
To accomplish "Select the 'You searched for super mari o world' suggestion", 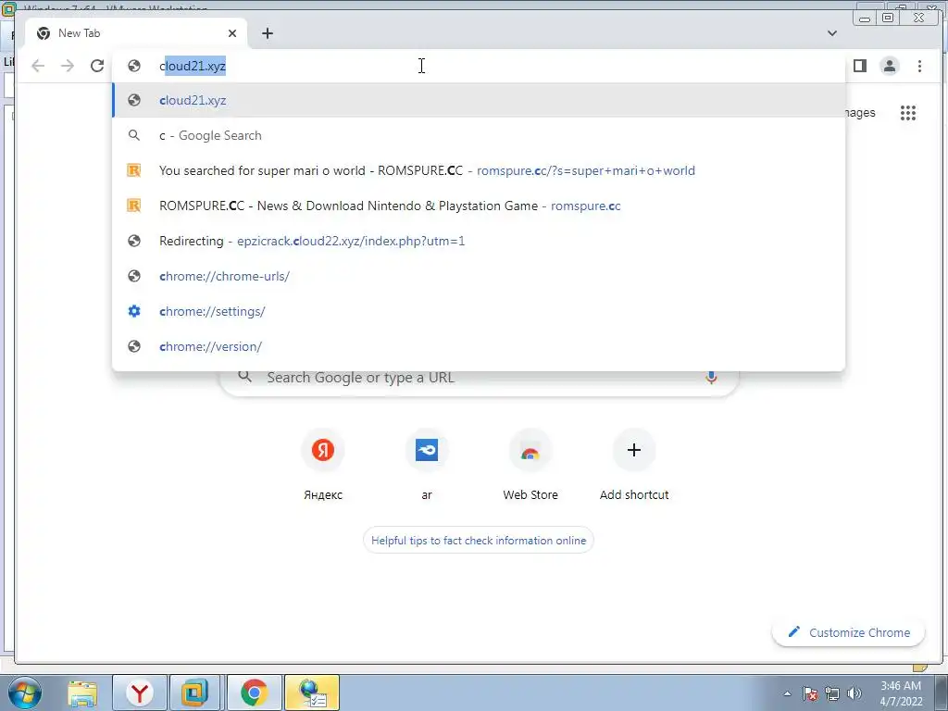I will pos(479,170).
